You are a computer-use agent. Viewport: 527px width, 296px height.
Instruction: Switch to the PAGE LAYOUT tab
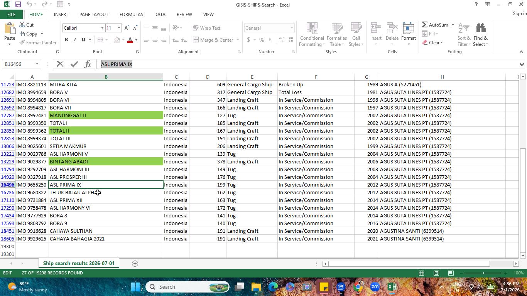[94, 14]
